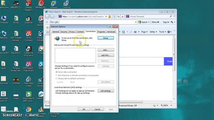Open the Computer desktop icon
The height and width of the screenshot is (120, 214).
pyautogui.click(x=4, y=20)
